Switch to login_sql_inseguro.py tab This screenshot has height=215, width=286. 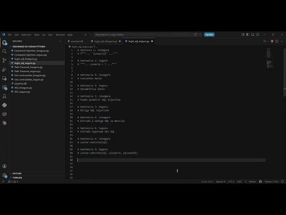pos(105,41)
